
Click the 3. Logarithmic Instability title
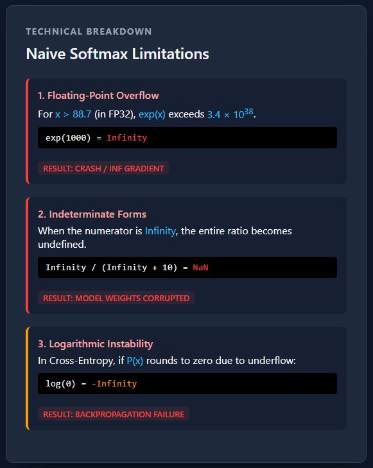pos(95,344)
